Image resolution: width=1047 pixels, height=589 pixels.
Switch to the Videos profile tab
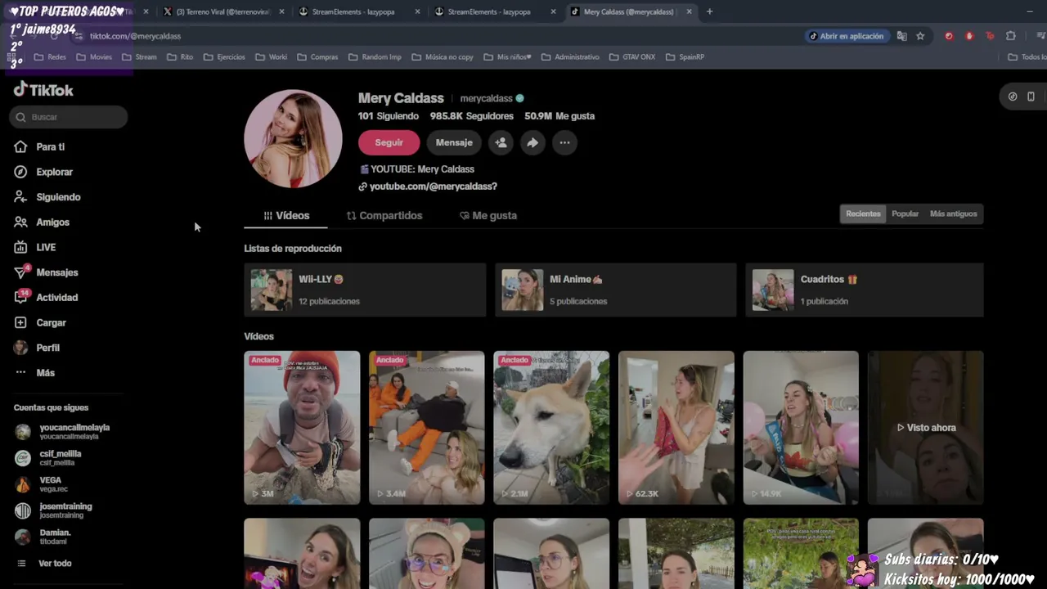[x=285, y=216]
